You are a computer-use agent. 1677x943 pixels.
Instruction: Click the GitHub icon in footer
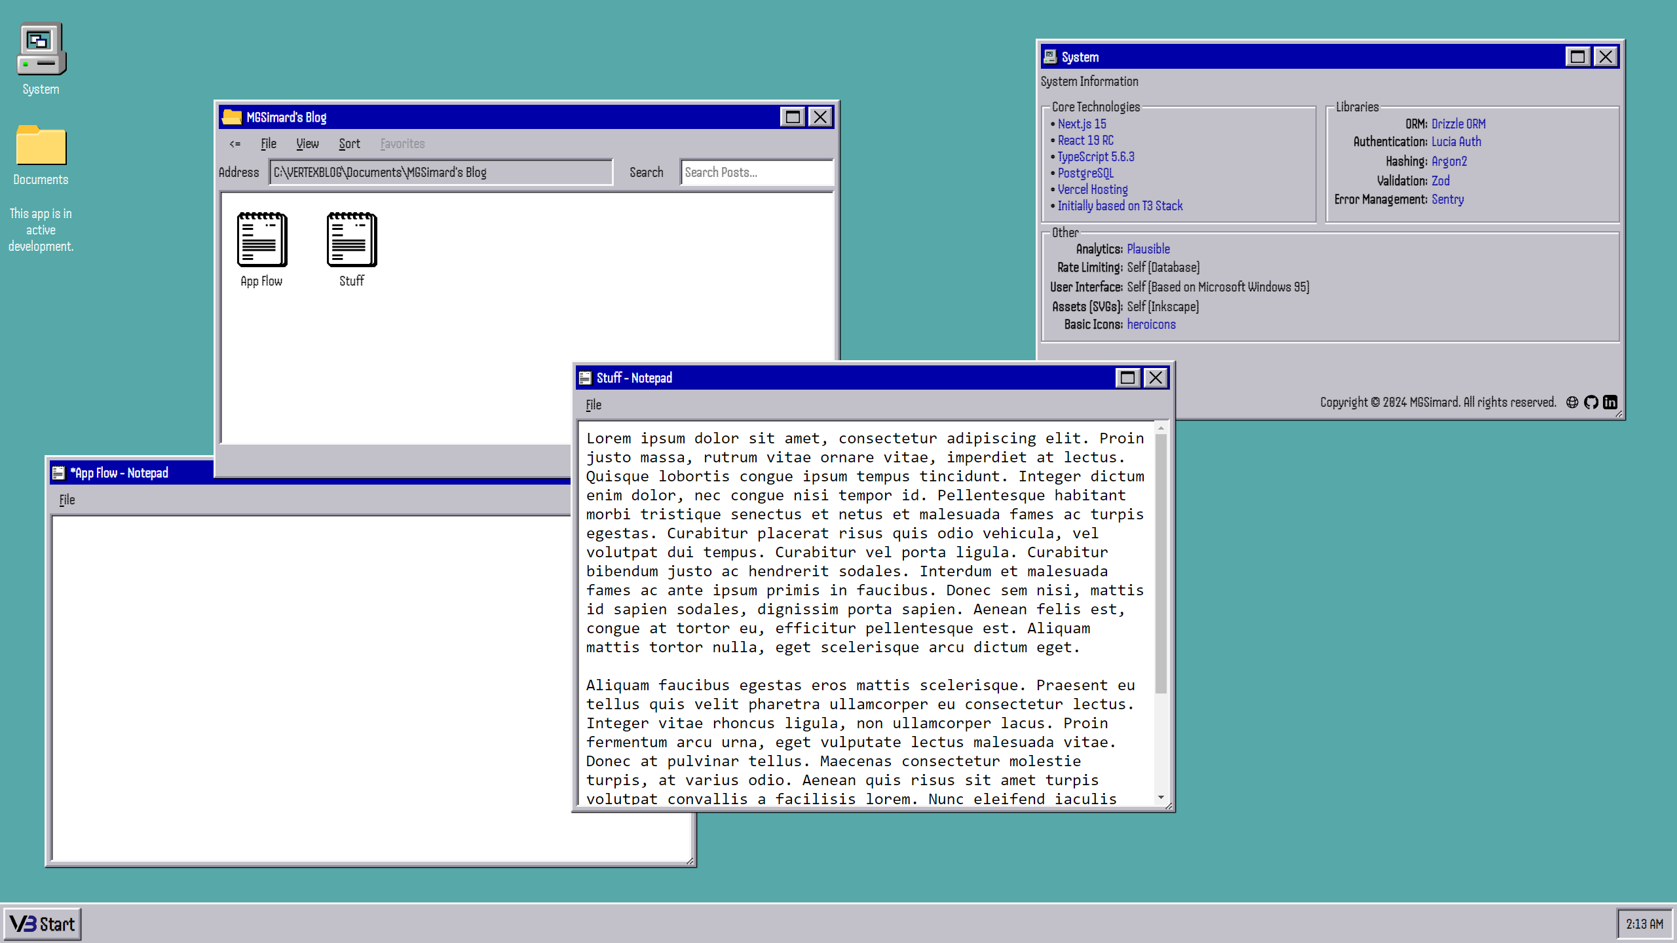click(1591, 402)
